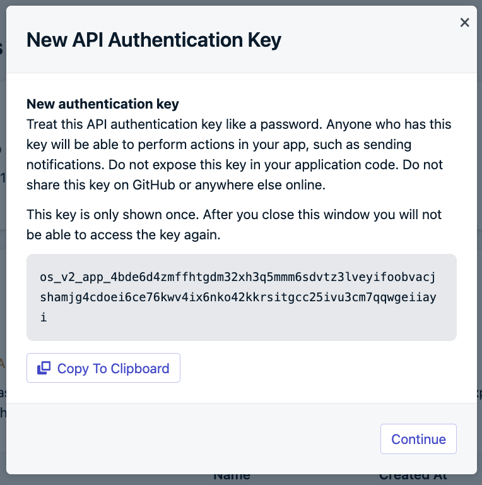This screenshot has height=485, width=482.
Task: Click the clipboard copy icon
Action: coord(44,368)
